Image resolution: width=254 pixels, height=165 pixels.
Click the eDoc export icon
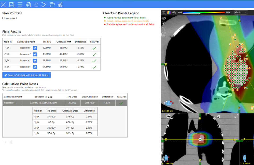[x=36, y=5]
